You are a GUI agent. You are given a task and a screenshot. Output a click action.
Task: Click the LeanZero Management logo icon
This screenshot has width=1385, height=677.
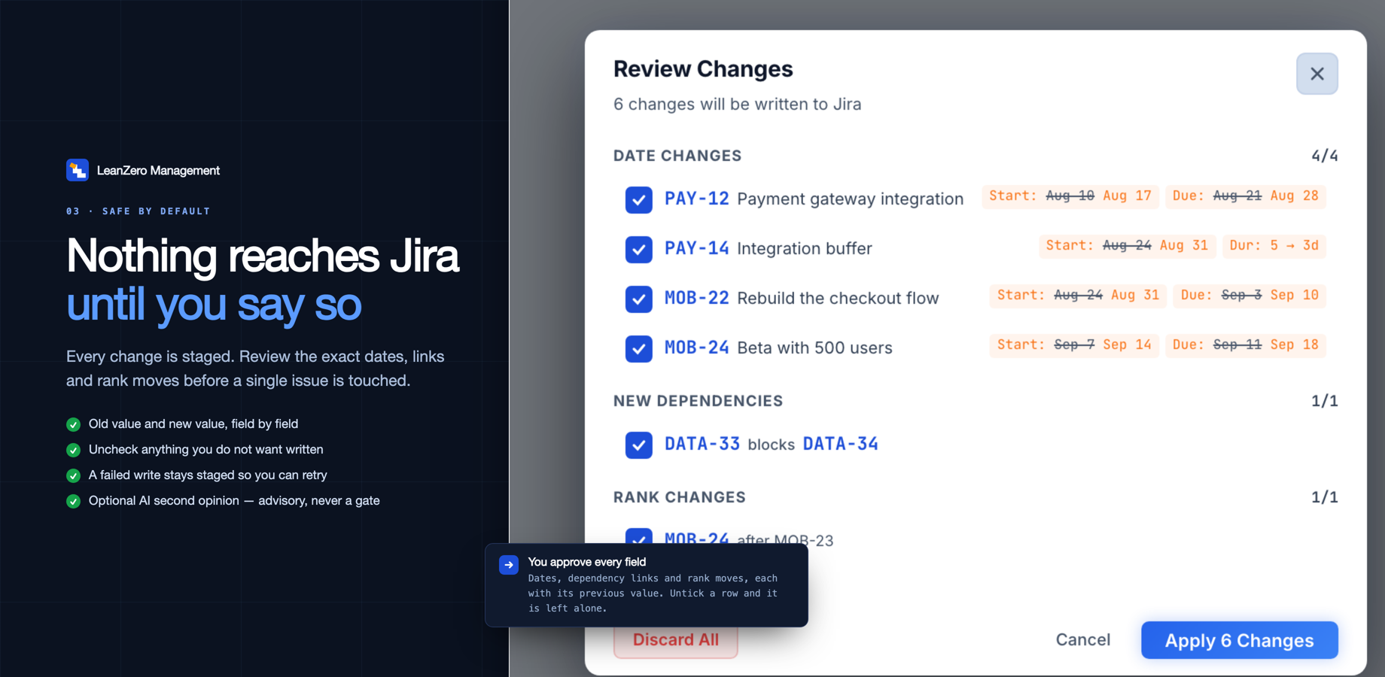click(78, 170)
